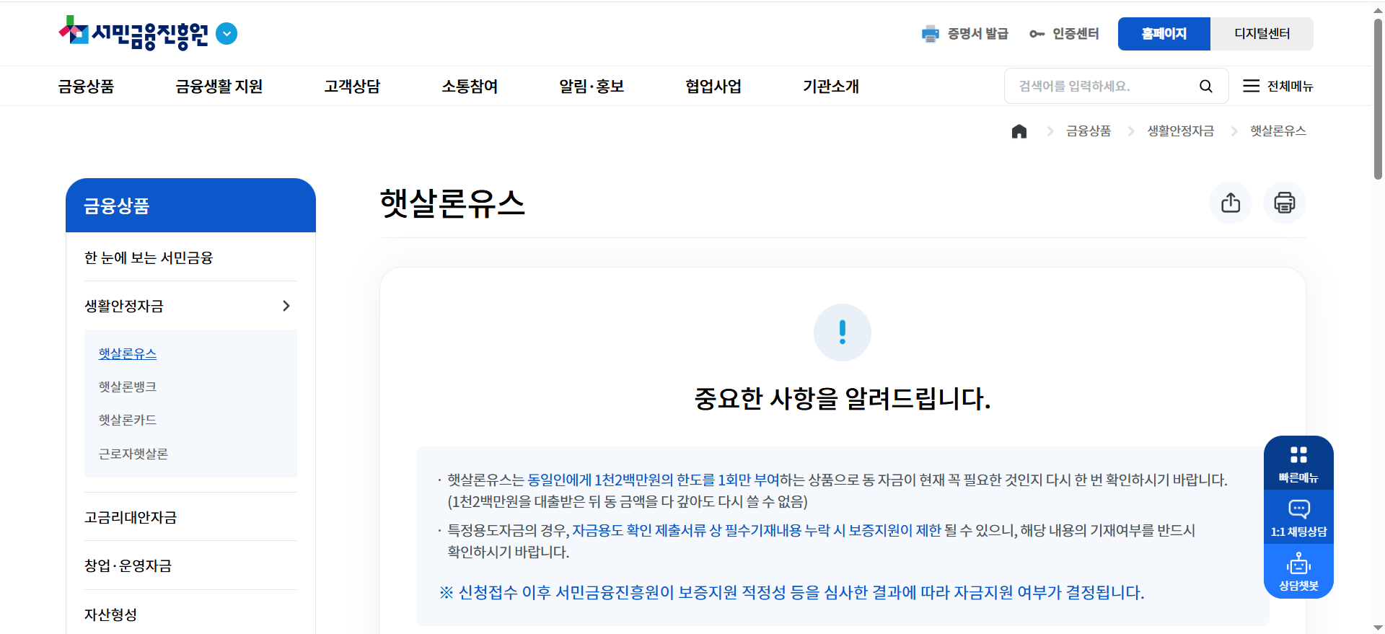Open 한 눈에 보는 서민금융 sidebar item

149,257
